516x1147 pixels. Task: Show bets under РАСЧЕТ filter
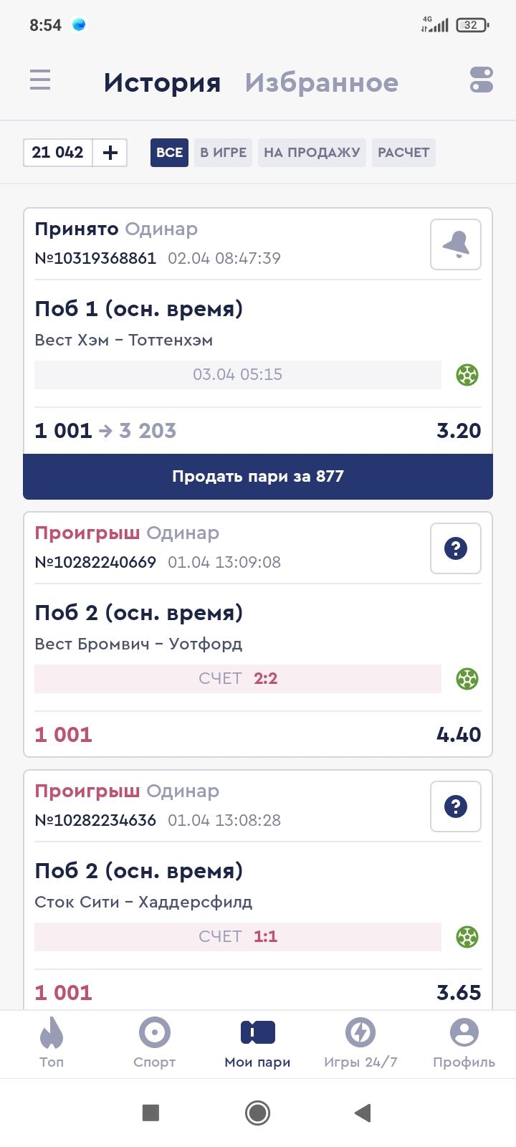(x=403, y=153)
